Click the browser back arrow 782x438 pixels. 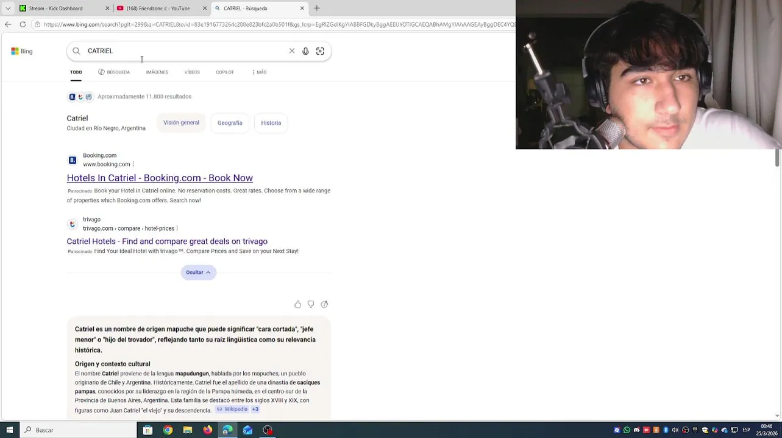[x=8, y=24]
